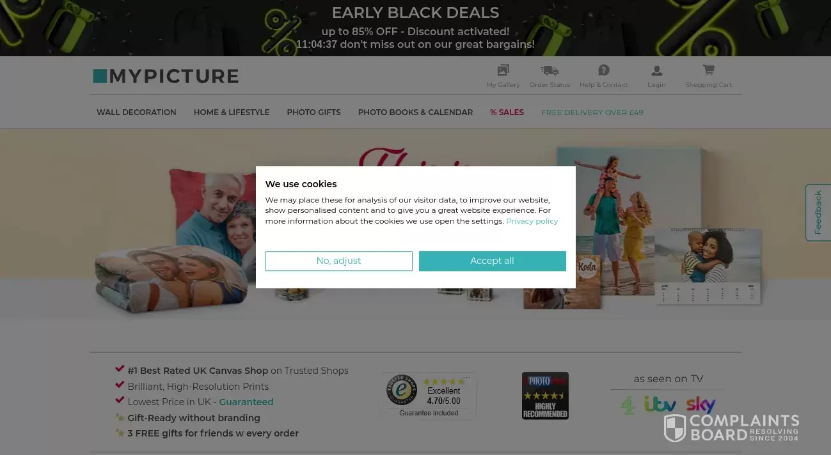Open Help & Contact icon
The width and height of the screenshot is (831, 455).
[x=603, y=70]
